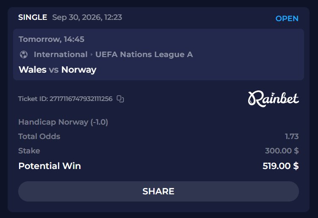
Task: Click the breadcrumb arrow separator
Action: (91, 54)
